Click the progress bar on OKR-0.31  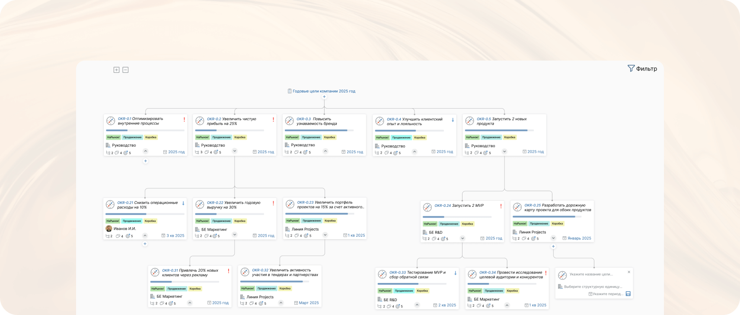pyautogui.click(x=185, y=282)
